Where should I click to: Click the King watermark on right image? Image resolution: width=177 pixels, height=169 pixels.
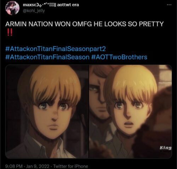165,148
